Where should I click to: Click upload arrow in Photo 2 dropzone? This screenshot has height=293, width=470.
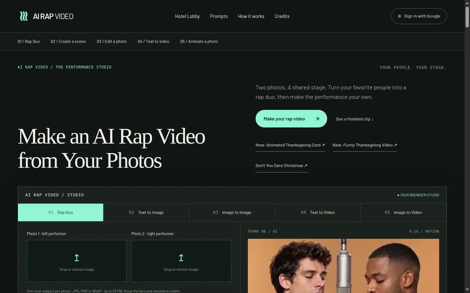[181, 258]
